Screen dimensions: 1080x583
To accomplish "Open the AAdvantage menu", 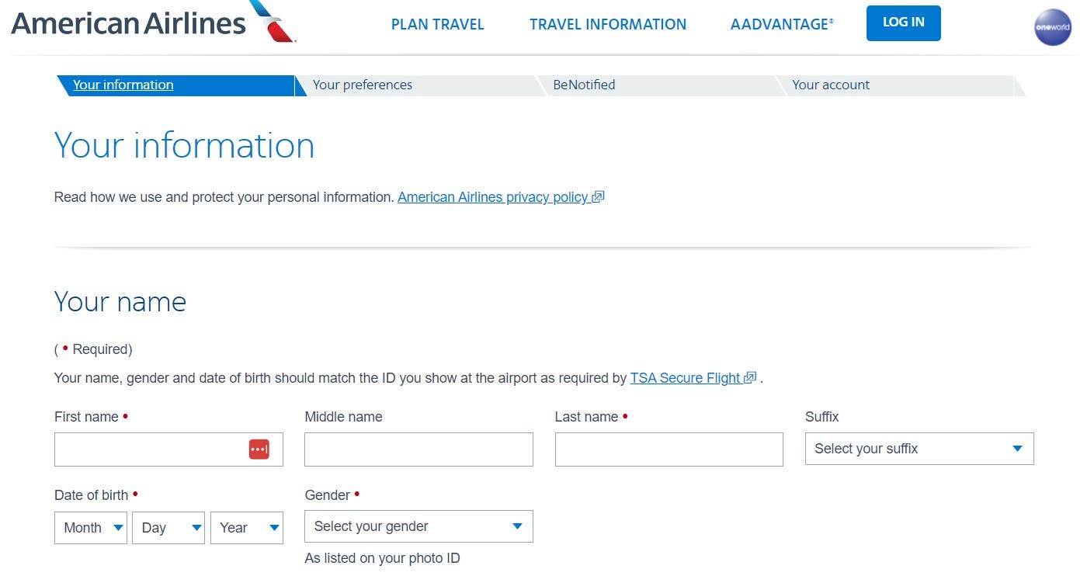I will [x=781, y=25].
